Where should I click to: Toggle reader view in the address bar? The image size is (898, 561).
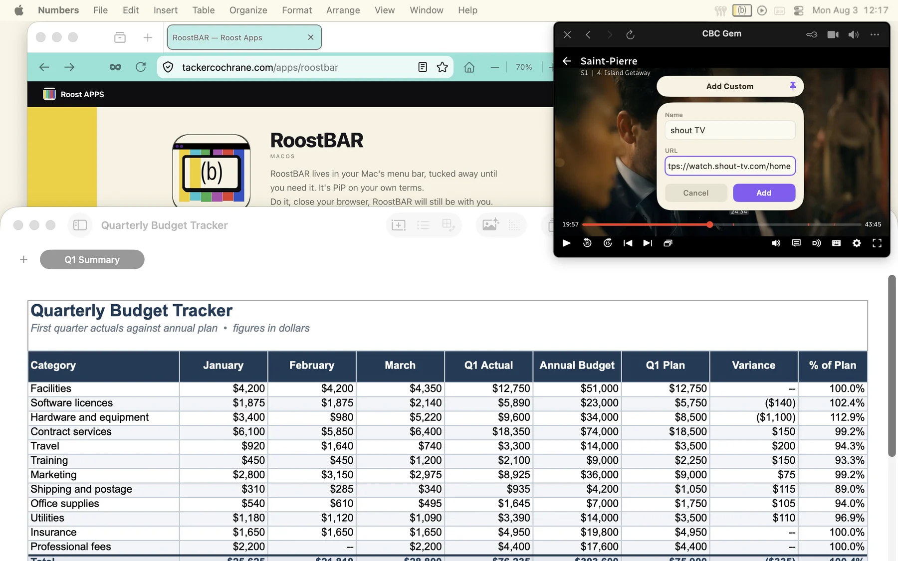(x=423, y=67)
